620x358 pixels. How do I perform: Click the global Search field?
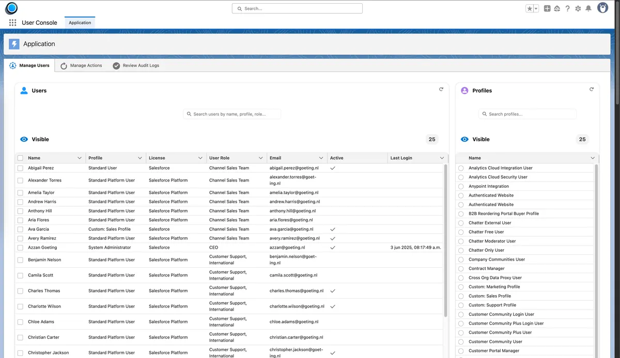tap(297, 8)
